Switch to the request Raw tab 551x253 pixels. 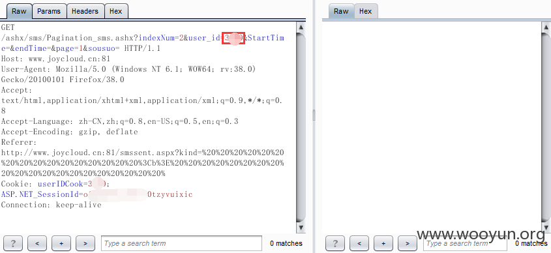19,11
